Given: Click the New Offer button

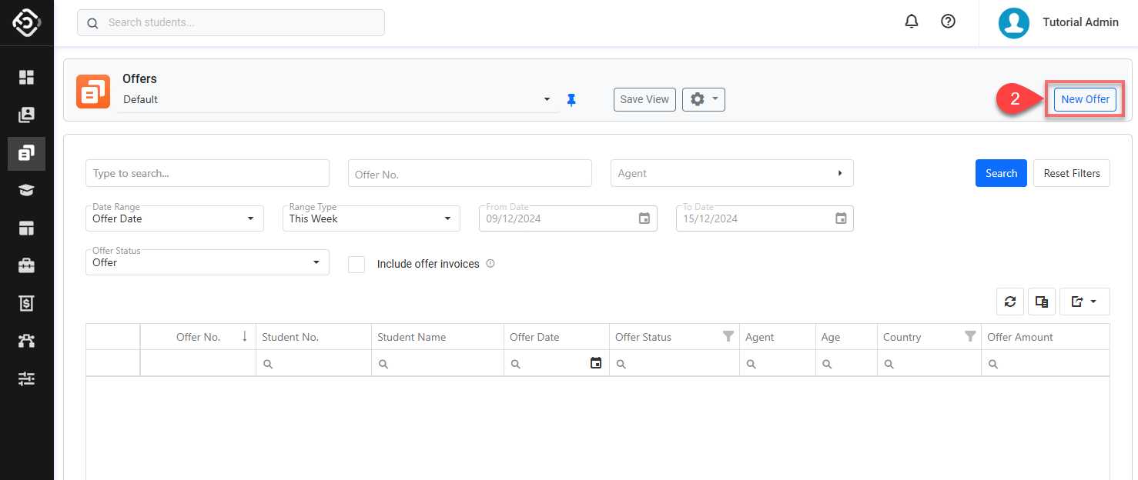Looking at the screenshot, I should pyautogui.click(x=1085, y=99).
